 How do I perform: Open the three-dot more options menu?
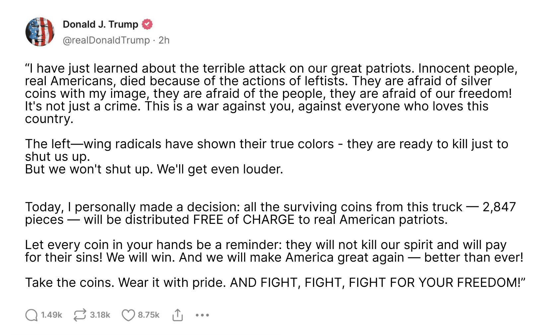tap(202, 315)
